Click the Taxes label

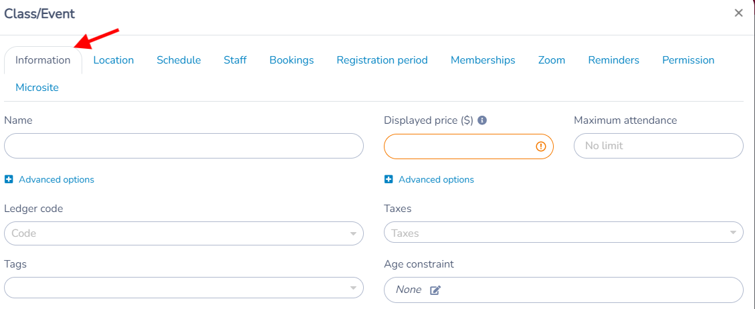tap(398, 209)
